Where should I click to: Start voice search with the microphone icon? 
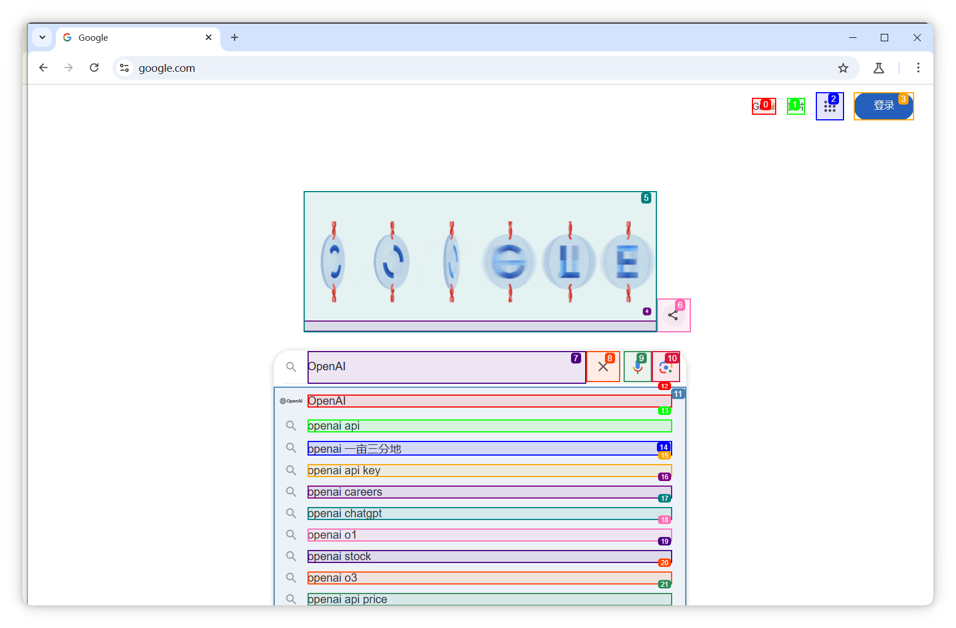(637, 367)
